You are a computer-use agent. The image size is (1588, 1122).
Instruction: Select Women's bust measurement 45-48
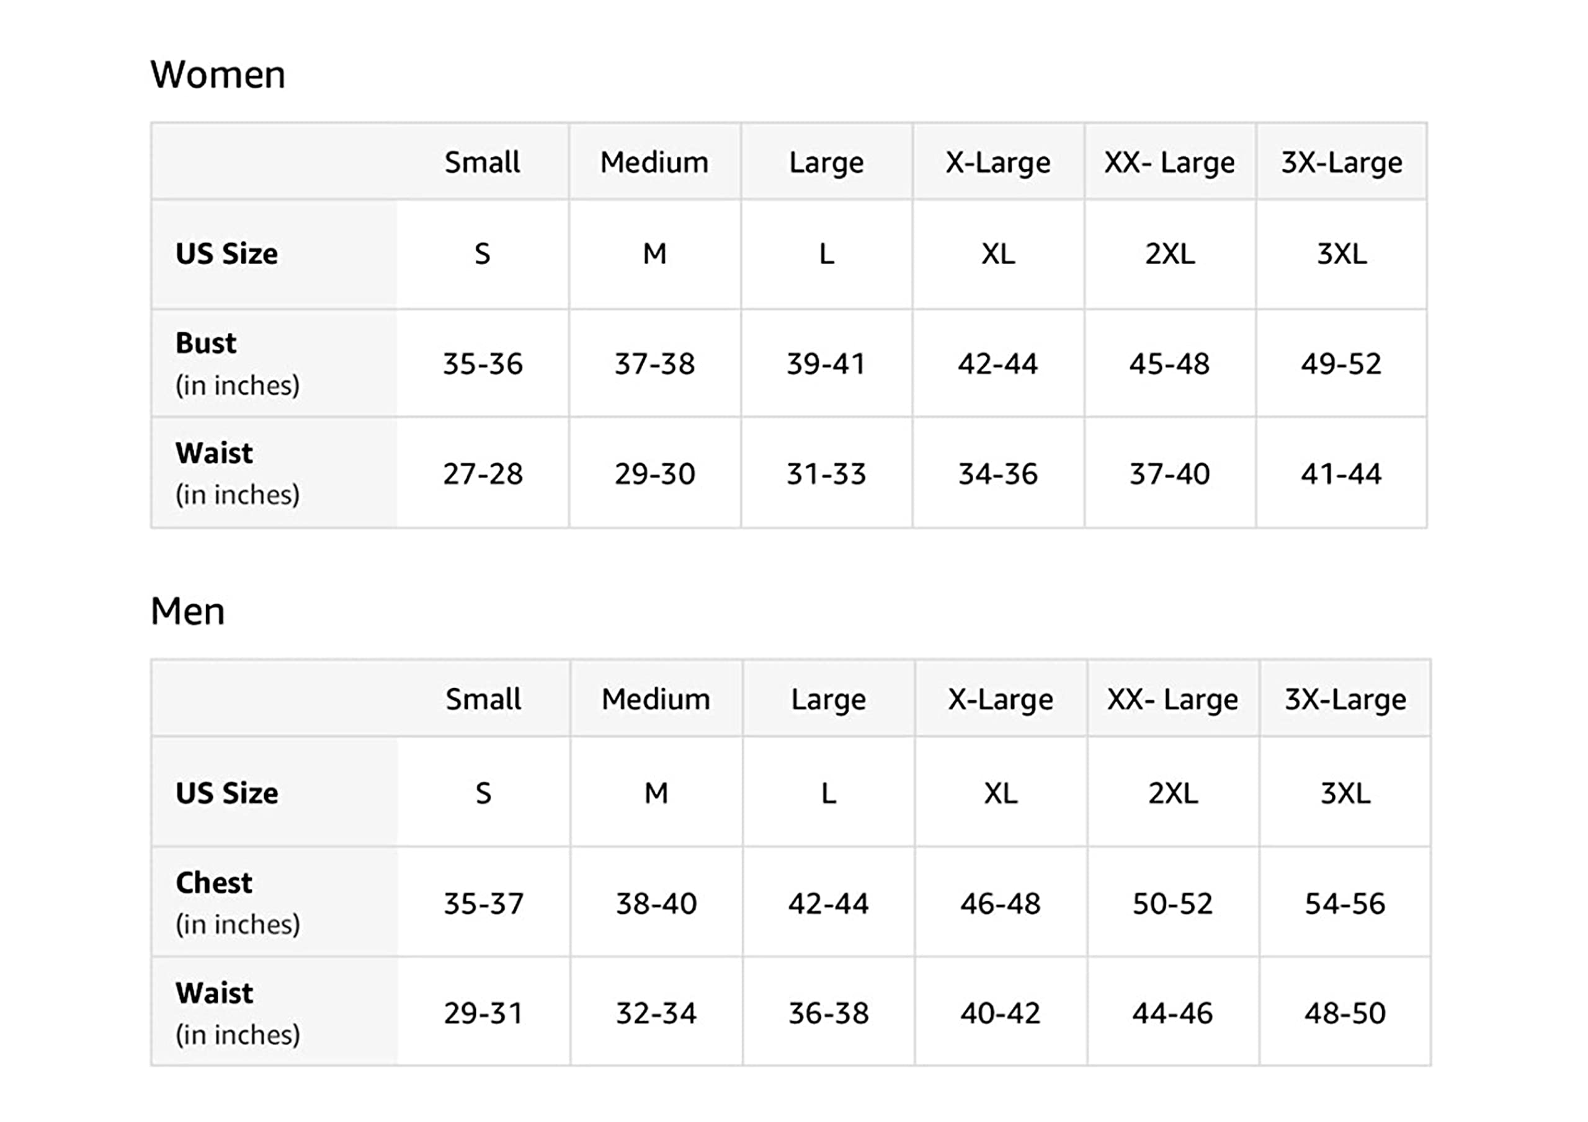(x=1169, y=364)
